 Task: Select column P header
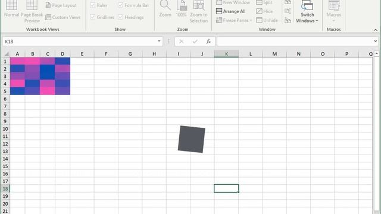346,54
